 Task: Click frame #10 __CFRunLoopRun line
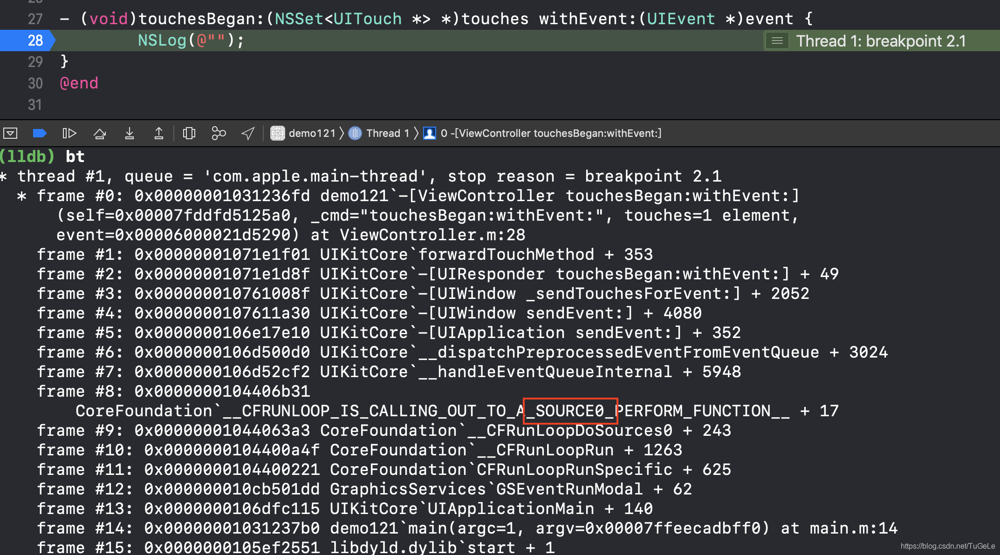coord(359,450)
